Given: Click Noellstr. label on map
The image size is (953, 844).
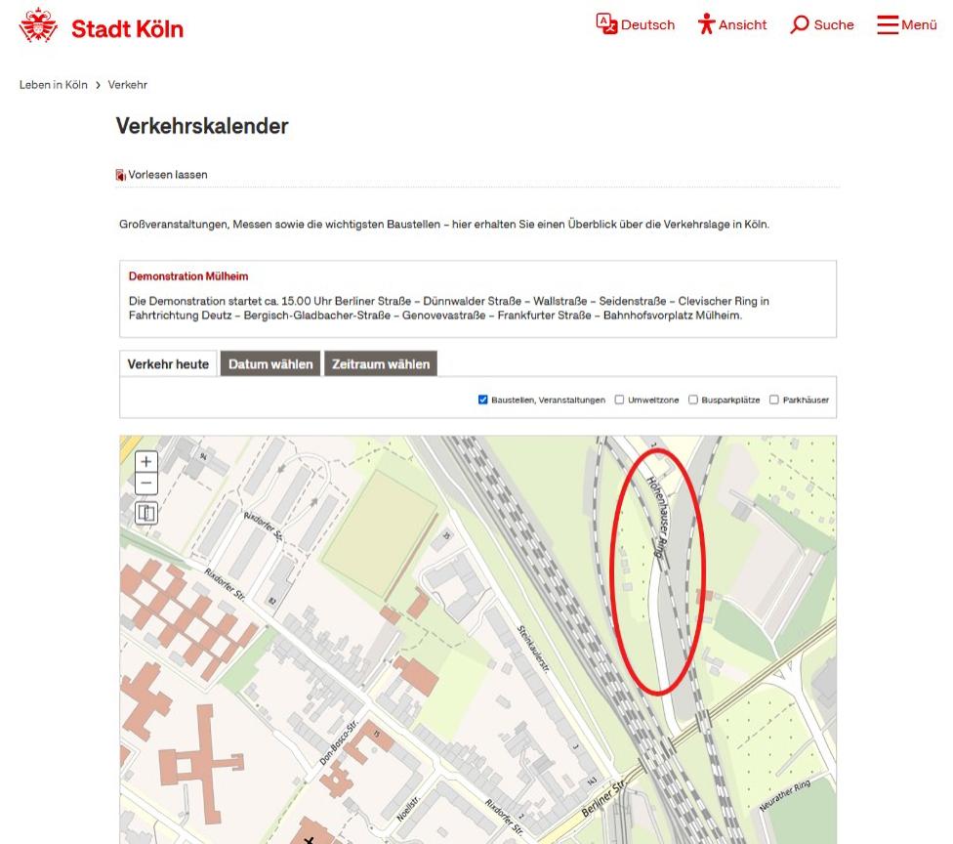Looking at the screenshot, I should pos(408,809).
